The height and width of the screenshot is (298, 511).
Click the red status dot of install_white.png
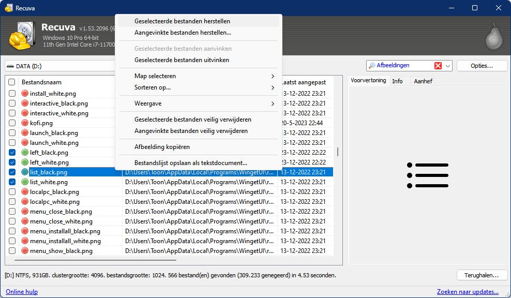[x=25, y=93]
